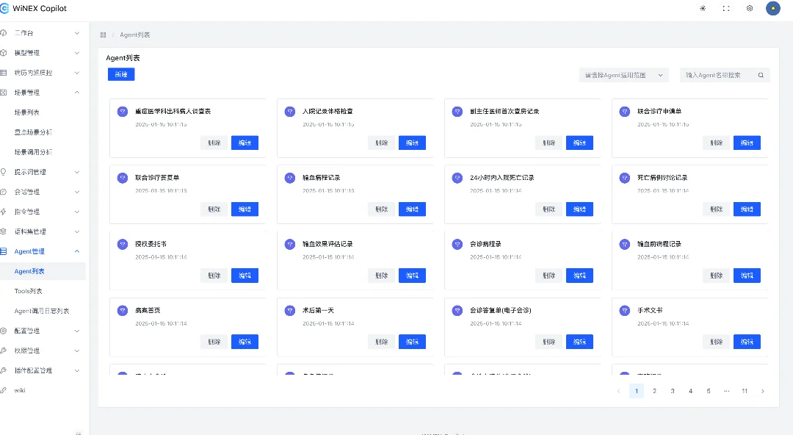Click the blue 新建 button
Screen dimensions: 793x435
[x=121, y=74]
